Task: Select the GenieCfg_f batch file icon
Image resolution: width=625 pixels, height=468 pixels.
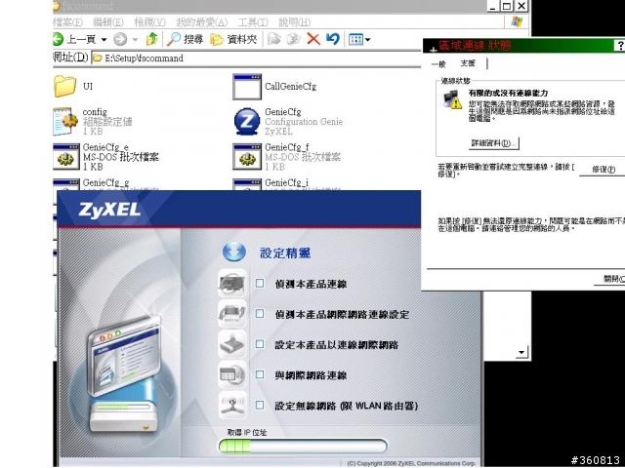Action: pyautogui.click(x=247, y=157)
